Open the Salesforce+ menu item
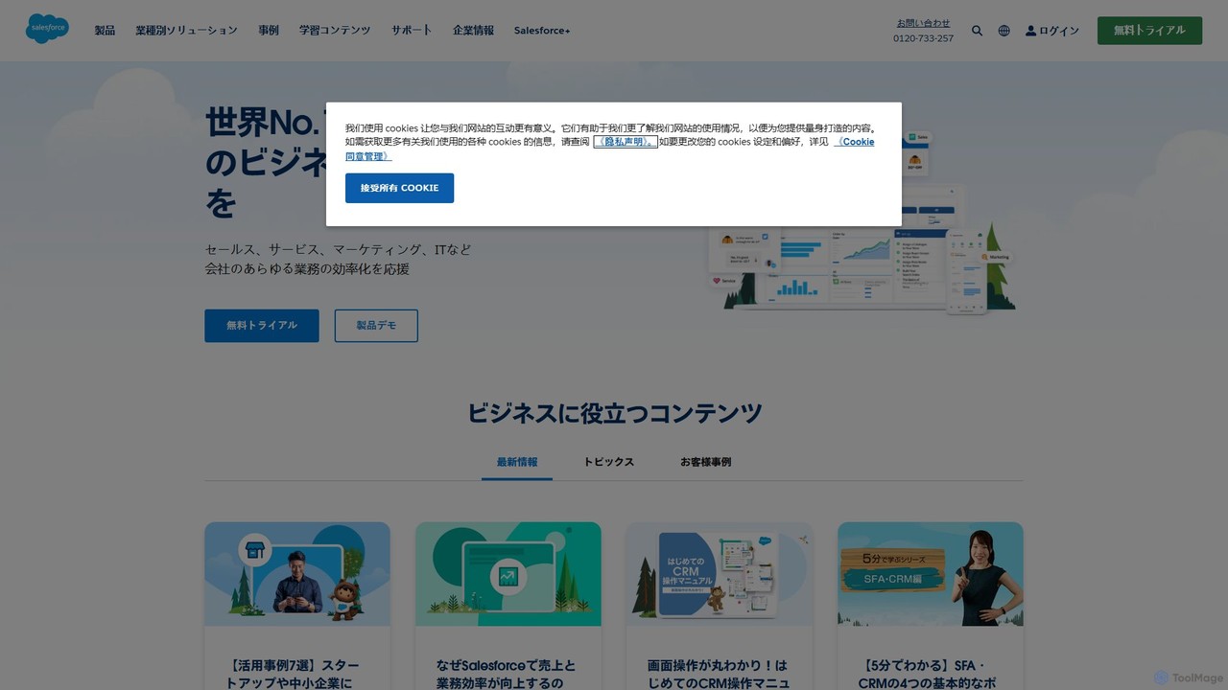This screenshot has height=690, width=1228. [542, 31]
